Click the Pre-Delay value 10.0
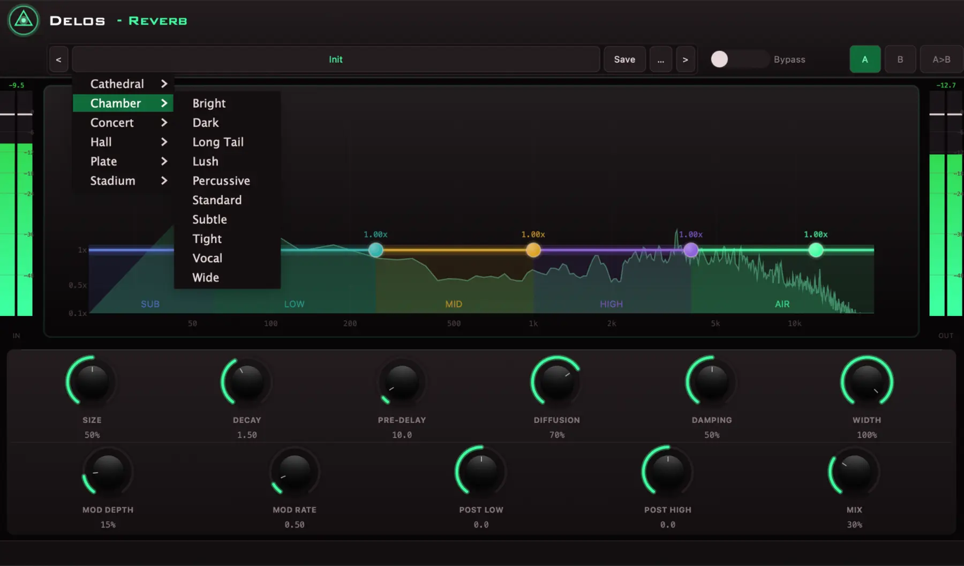 pos(402,435)
